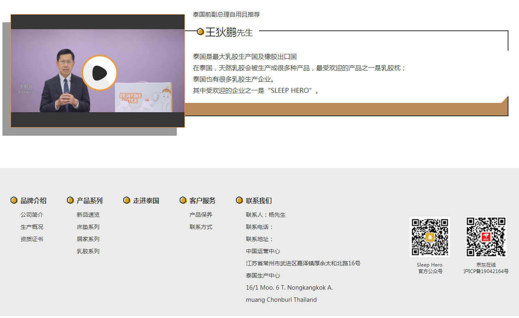Open the 走进泰国 footer heading
The width and height of the screenshot is (519, 318).
point(146,201)
